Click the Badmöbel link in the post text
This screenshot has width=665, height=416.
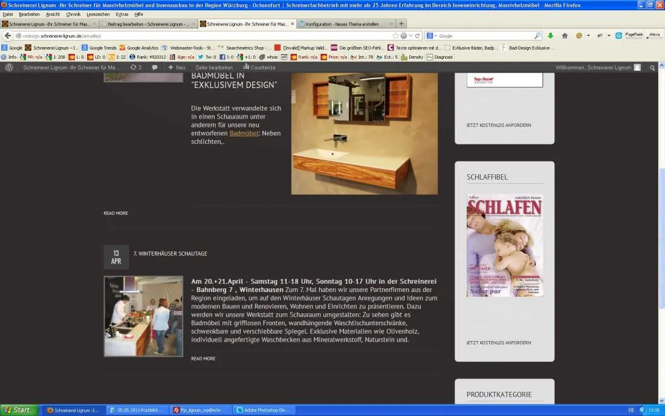pos(244,133)
